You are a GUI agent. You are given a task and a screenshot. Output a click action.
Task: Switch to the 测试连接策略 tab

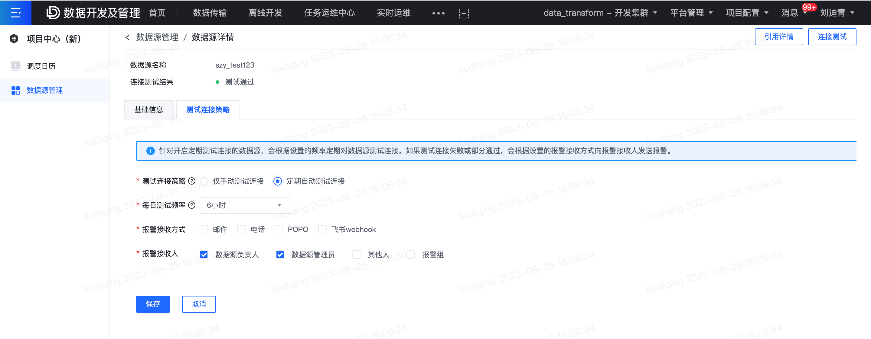208,109
